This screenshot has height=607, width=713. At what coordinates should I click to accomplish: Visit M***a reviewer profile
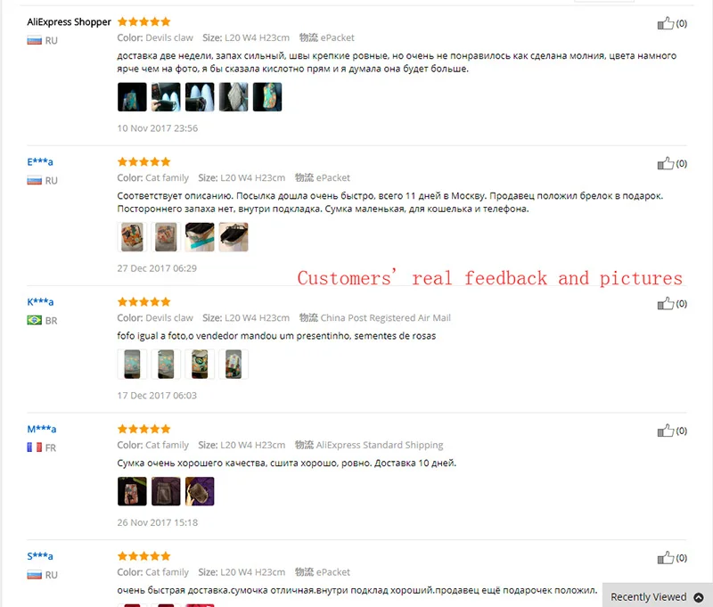click(41, 430)
